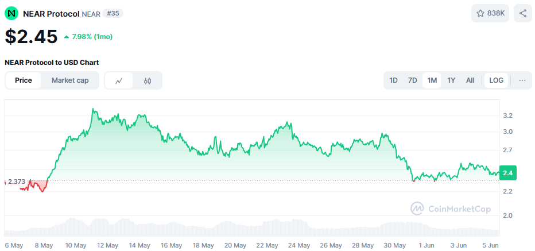This screenshot has width=535, height=251.
Task: Open the three-dot more options menu
Action: coord(522,80)
